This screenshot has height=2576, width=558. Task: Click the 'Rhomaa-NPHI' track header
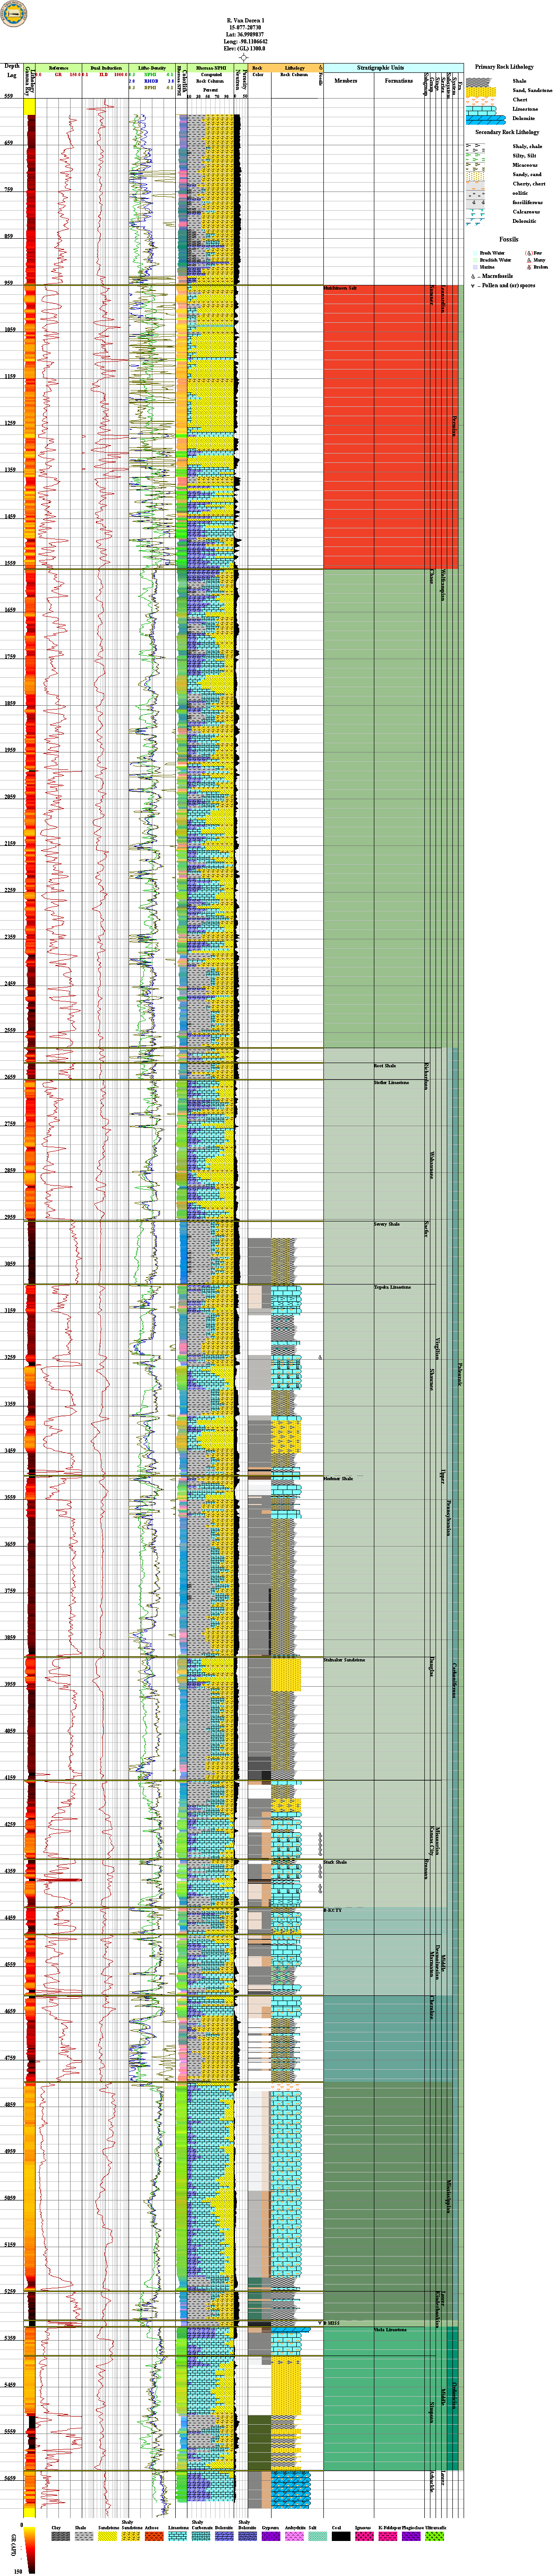pyautogui.click(x=211, y=68)
